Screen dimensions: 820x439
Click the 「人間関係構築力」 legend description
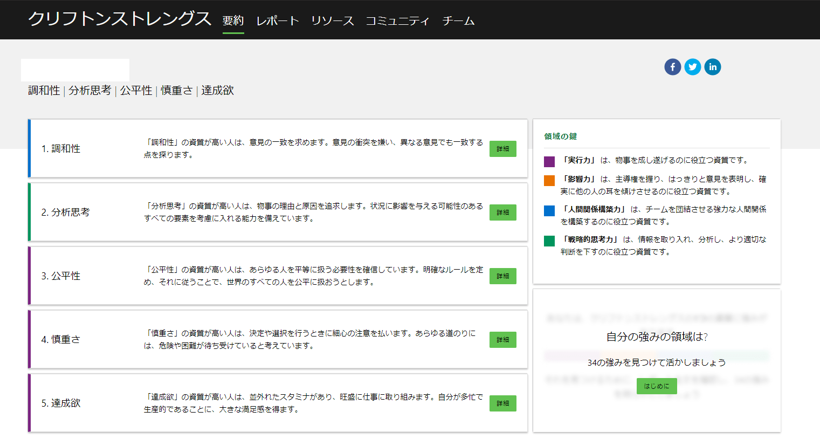(663, 215)
